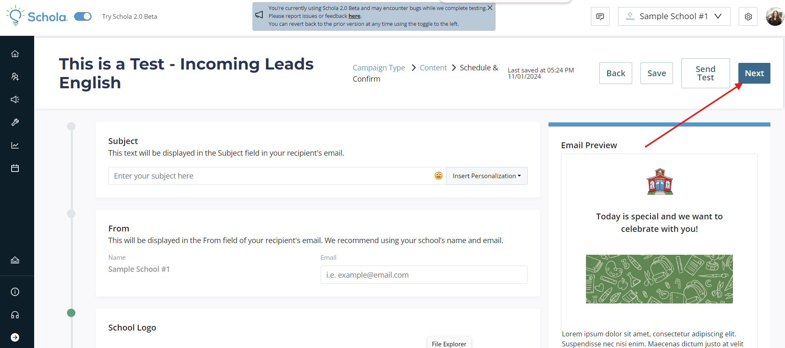
Task: Click the Subject step marker on timeline
Action: (71, 126)
